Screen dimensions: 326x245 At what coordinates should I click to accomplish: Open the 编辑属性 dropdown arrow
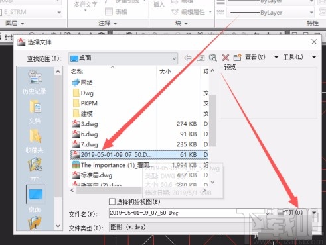pos(210,12)
